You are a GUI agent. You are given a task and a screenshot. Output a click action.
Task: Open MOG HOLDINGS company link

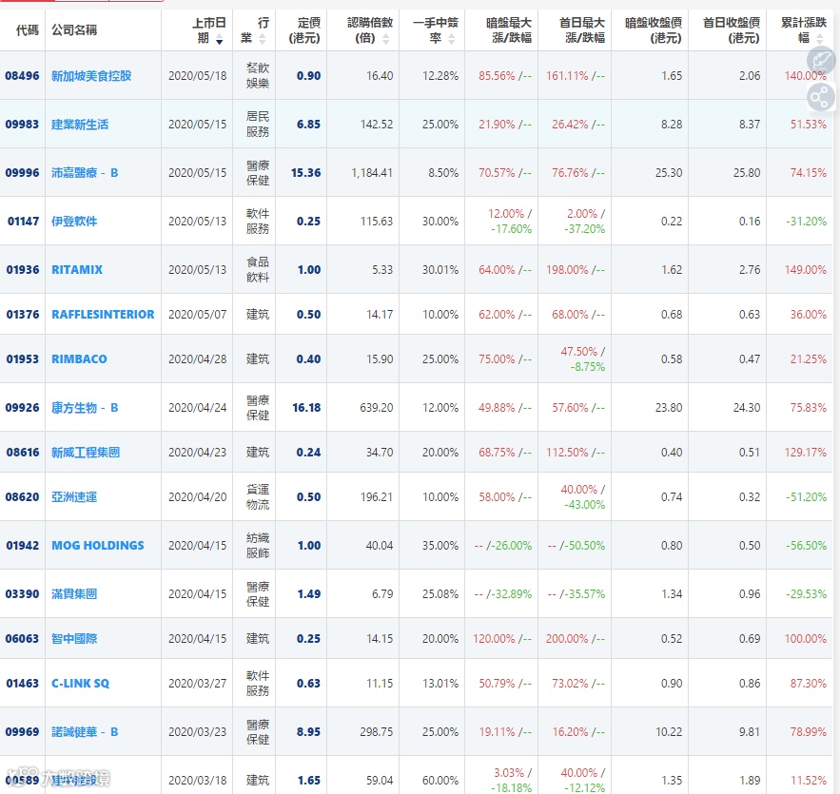point(97,546)
